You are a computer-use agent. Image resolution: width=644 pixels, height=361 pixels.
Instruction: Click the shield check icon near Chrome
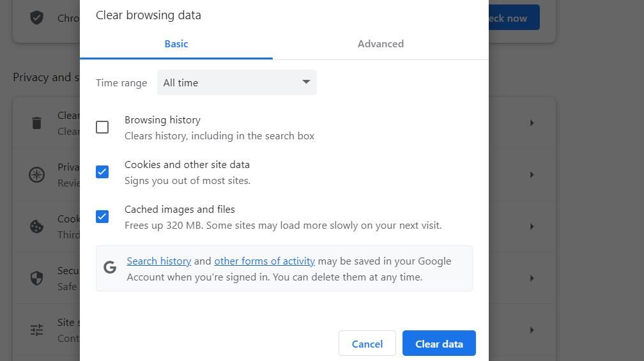(37, 17)
